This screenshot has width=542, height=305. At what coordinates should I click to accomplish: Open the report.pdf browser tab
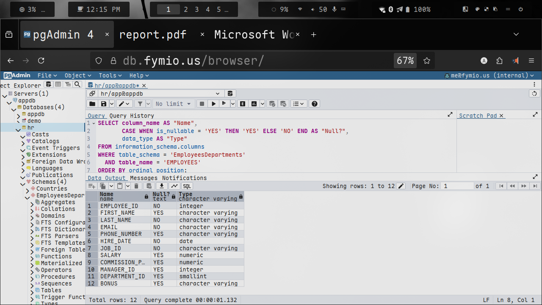click(153, 35)
